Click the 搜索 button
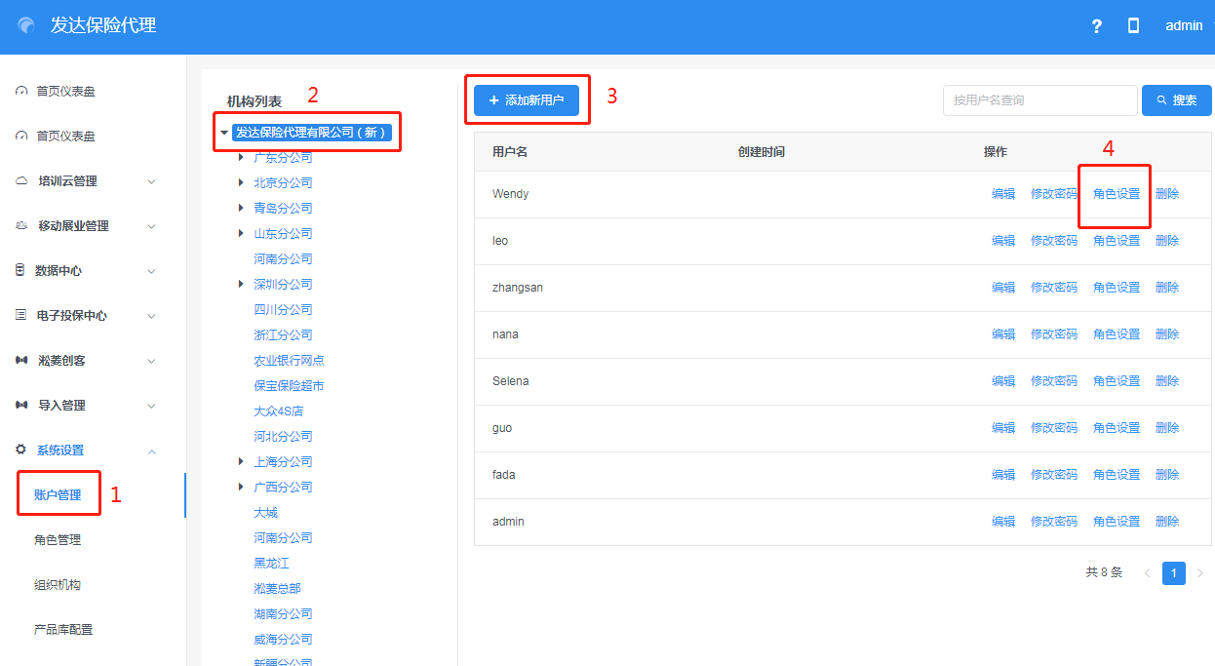The width and height of the screenshot is (1215, 666). coord(1176,100)
